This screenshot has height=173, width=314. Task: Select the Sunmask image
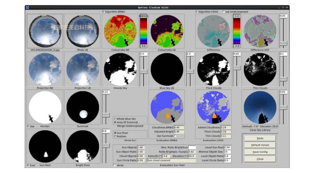[83, 107]
